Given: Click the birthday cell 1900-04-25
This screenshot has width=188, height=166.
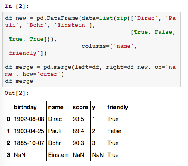Looking at the screenshot, I should click(29, 131).
